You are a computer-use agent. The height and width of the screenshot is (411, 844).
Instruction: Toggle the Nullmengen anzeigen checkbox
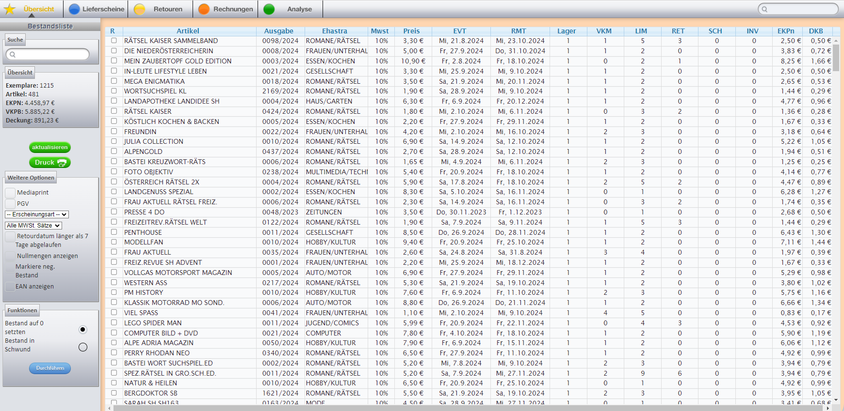(10, 256)
